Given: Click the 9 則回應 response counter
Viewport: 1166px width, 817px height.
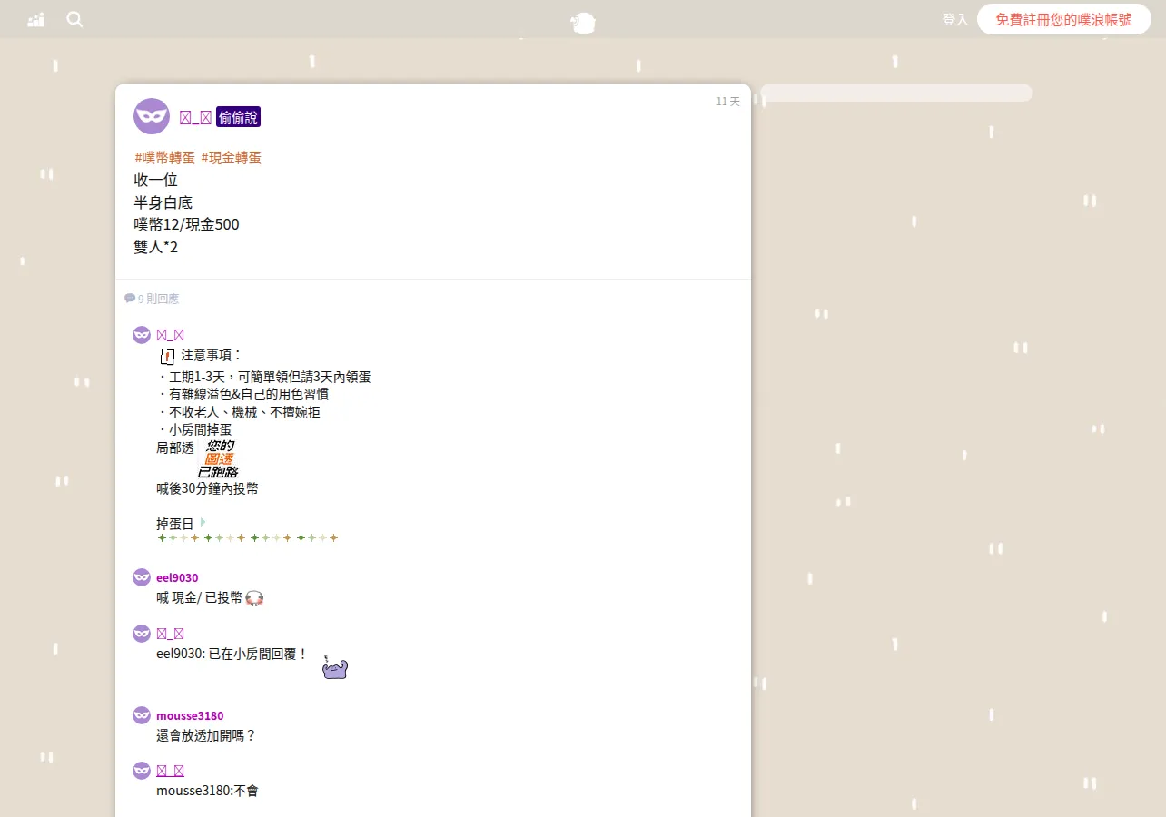Looking at the screenshot, I should tap(152, 299).
